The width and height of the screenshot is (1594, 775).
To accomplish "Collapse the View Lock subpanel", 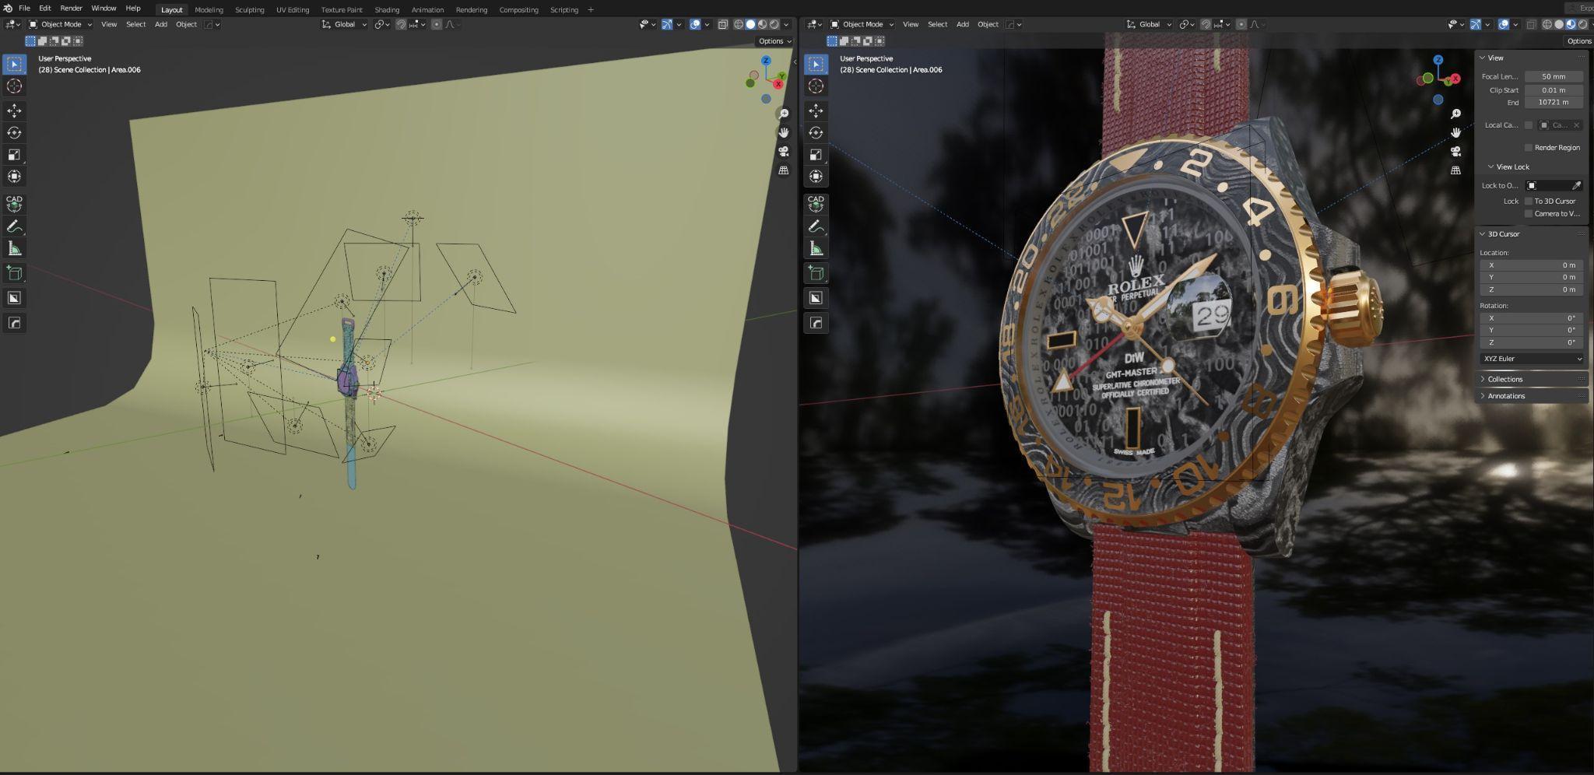I will pos(1512,167).
